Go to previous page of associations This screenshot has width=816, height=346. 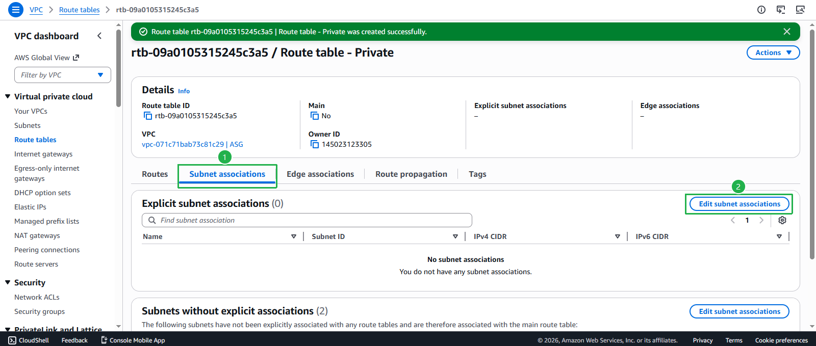[x=733, y=220]
